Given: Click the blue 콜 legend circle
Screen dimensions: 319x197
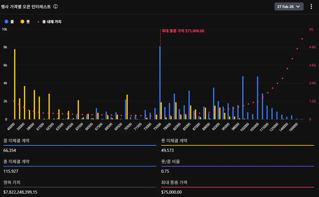Looking at the screenshot, I should [6, 22].
